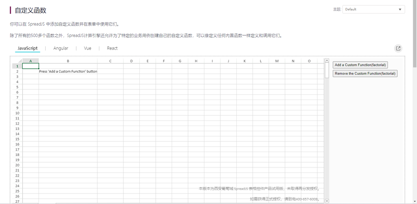Select cell with 'Press Add a Custom Function' text

click(x=68, y=71)
